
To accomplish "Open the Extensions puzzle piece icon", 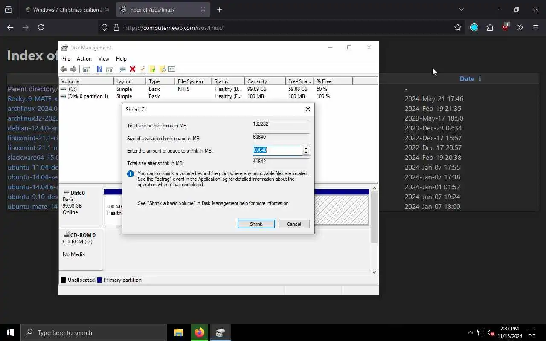I will (490, 27).
